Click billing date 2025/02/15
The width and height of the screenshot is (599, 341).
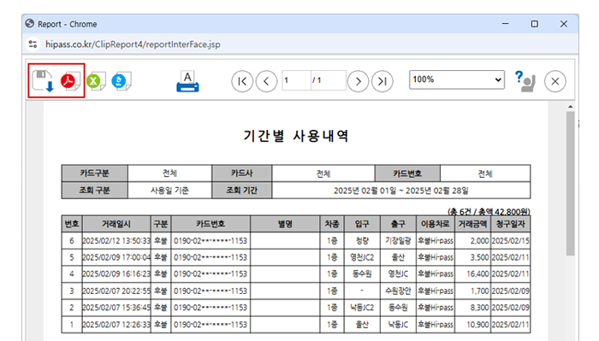point(510,241)
